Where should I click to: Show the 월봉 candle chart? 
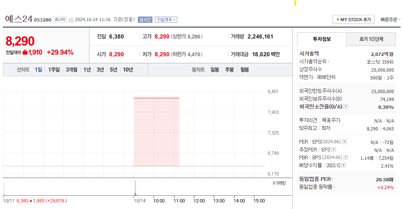pos(244,70)
